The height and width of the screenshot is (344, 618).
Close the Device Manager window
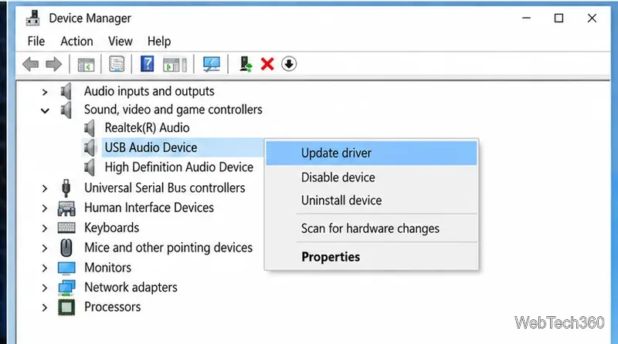(x=592, y=18)
